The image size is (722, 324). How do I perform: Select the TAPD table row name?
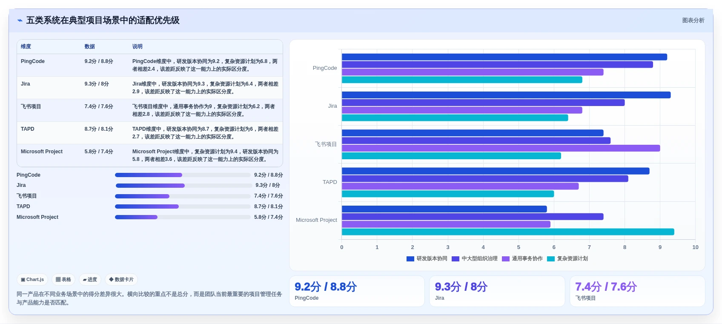28,129
